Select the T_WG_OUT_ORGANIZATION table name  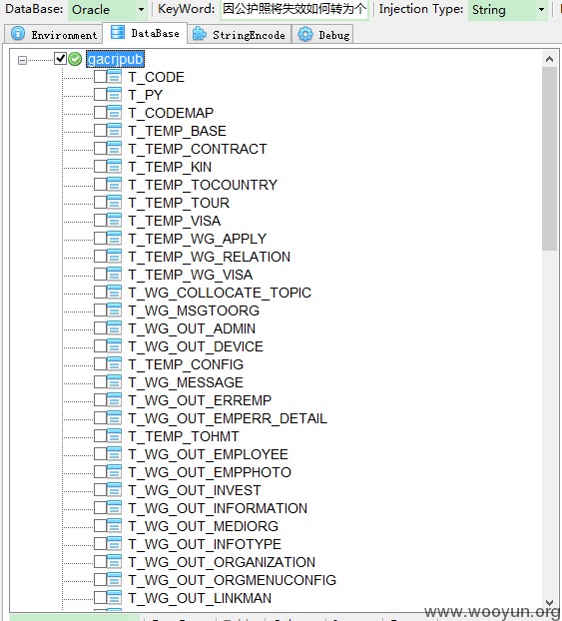(222, 562)
